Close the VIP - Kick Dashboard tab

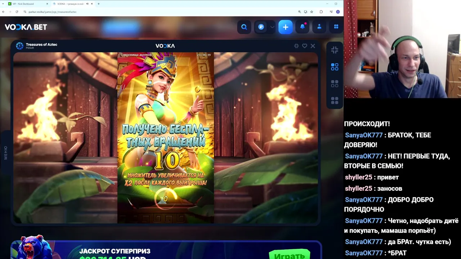(47, 4)
